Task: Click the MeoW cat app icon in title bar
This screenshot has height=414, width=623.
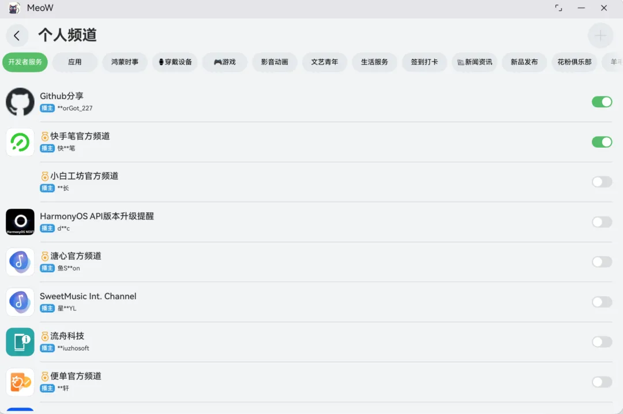Action: (14, 8)
